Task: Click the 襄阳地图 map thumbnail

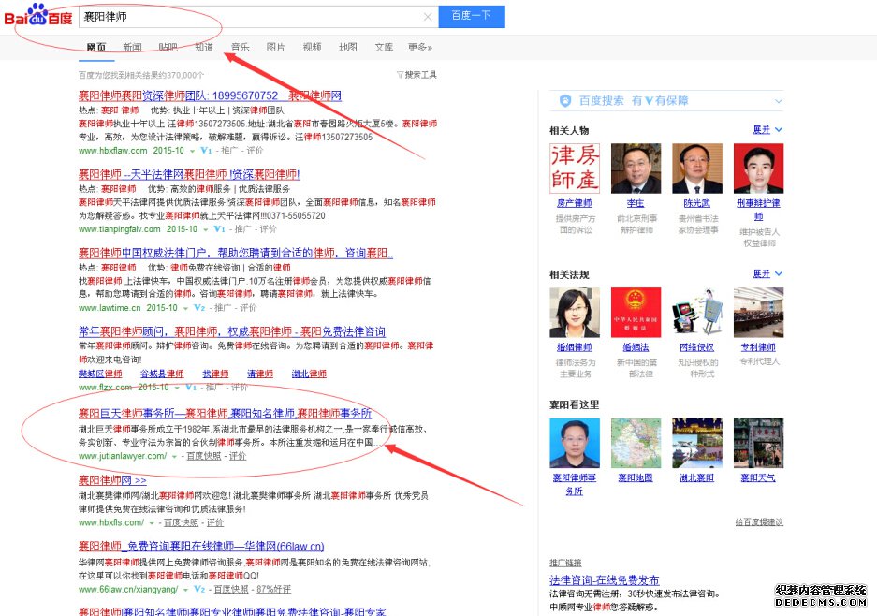Action: 636,443
